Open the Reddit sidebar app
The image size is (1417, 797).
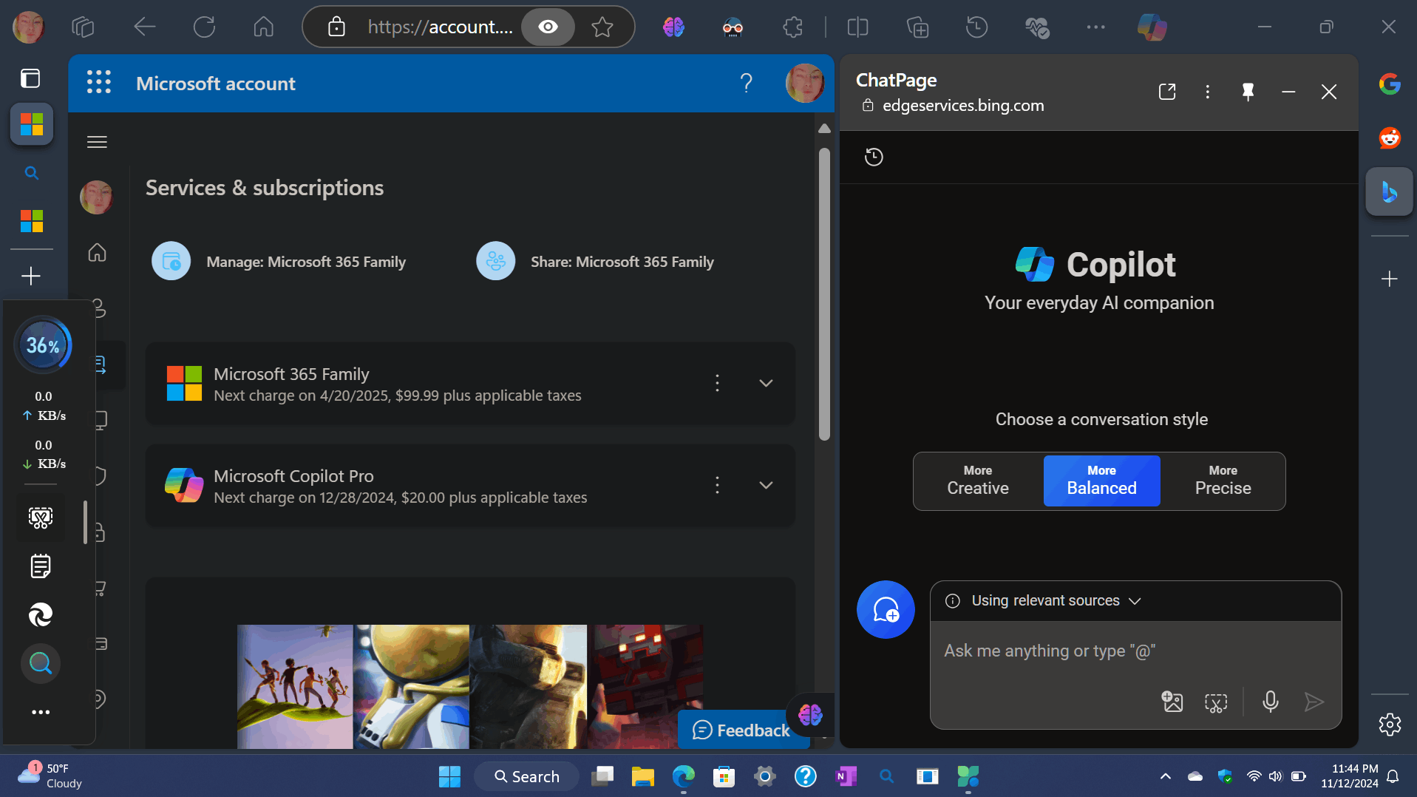(1390, 138)
